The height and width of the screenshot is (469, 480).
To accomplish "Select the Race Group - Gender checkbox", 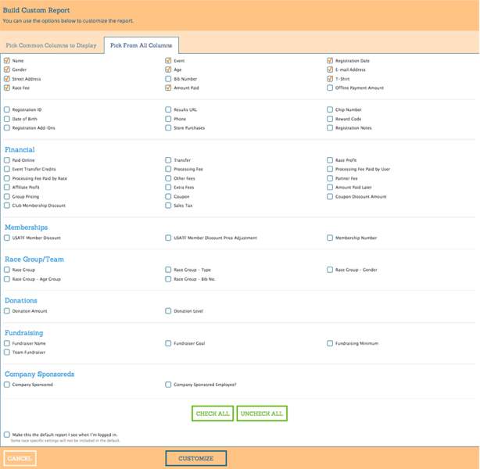I will point(330,270).
